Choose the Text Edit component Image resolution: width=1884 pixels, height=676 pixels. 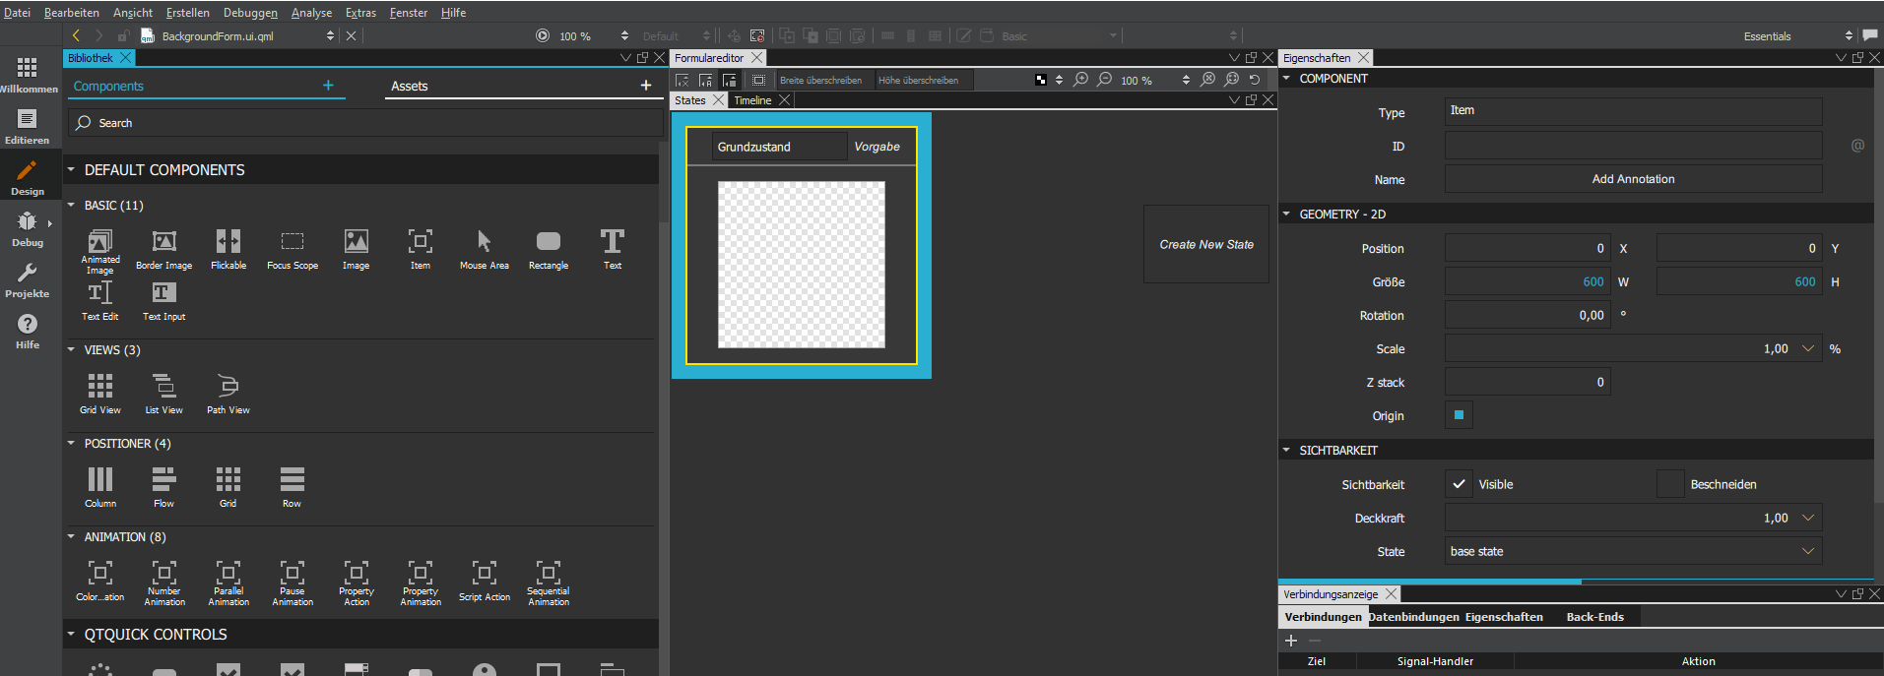(x=100, y=301)
